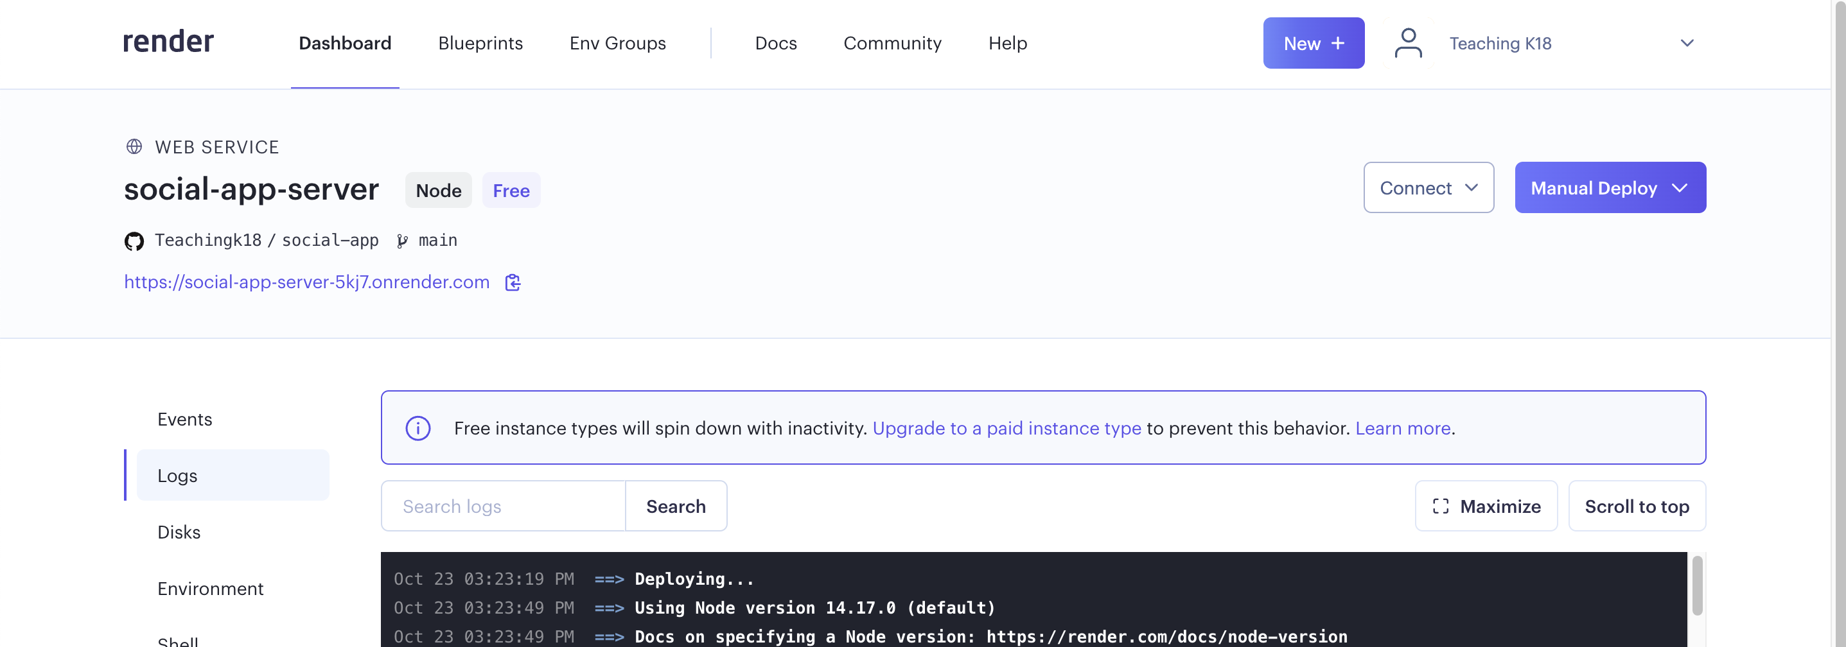Open the social-app-server onrender.com link
The image size is (1846, 647).
(307, 282)
